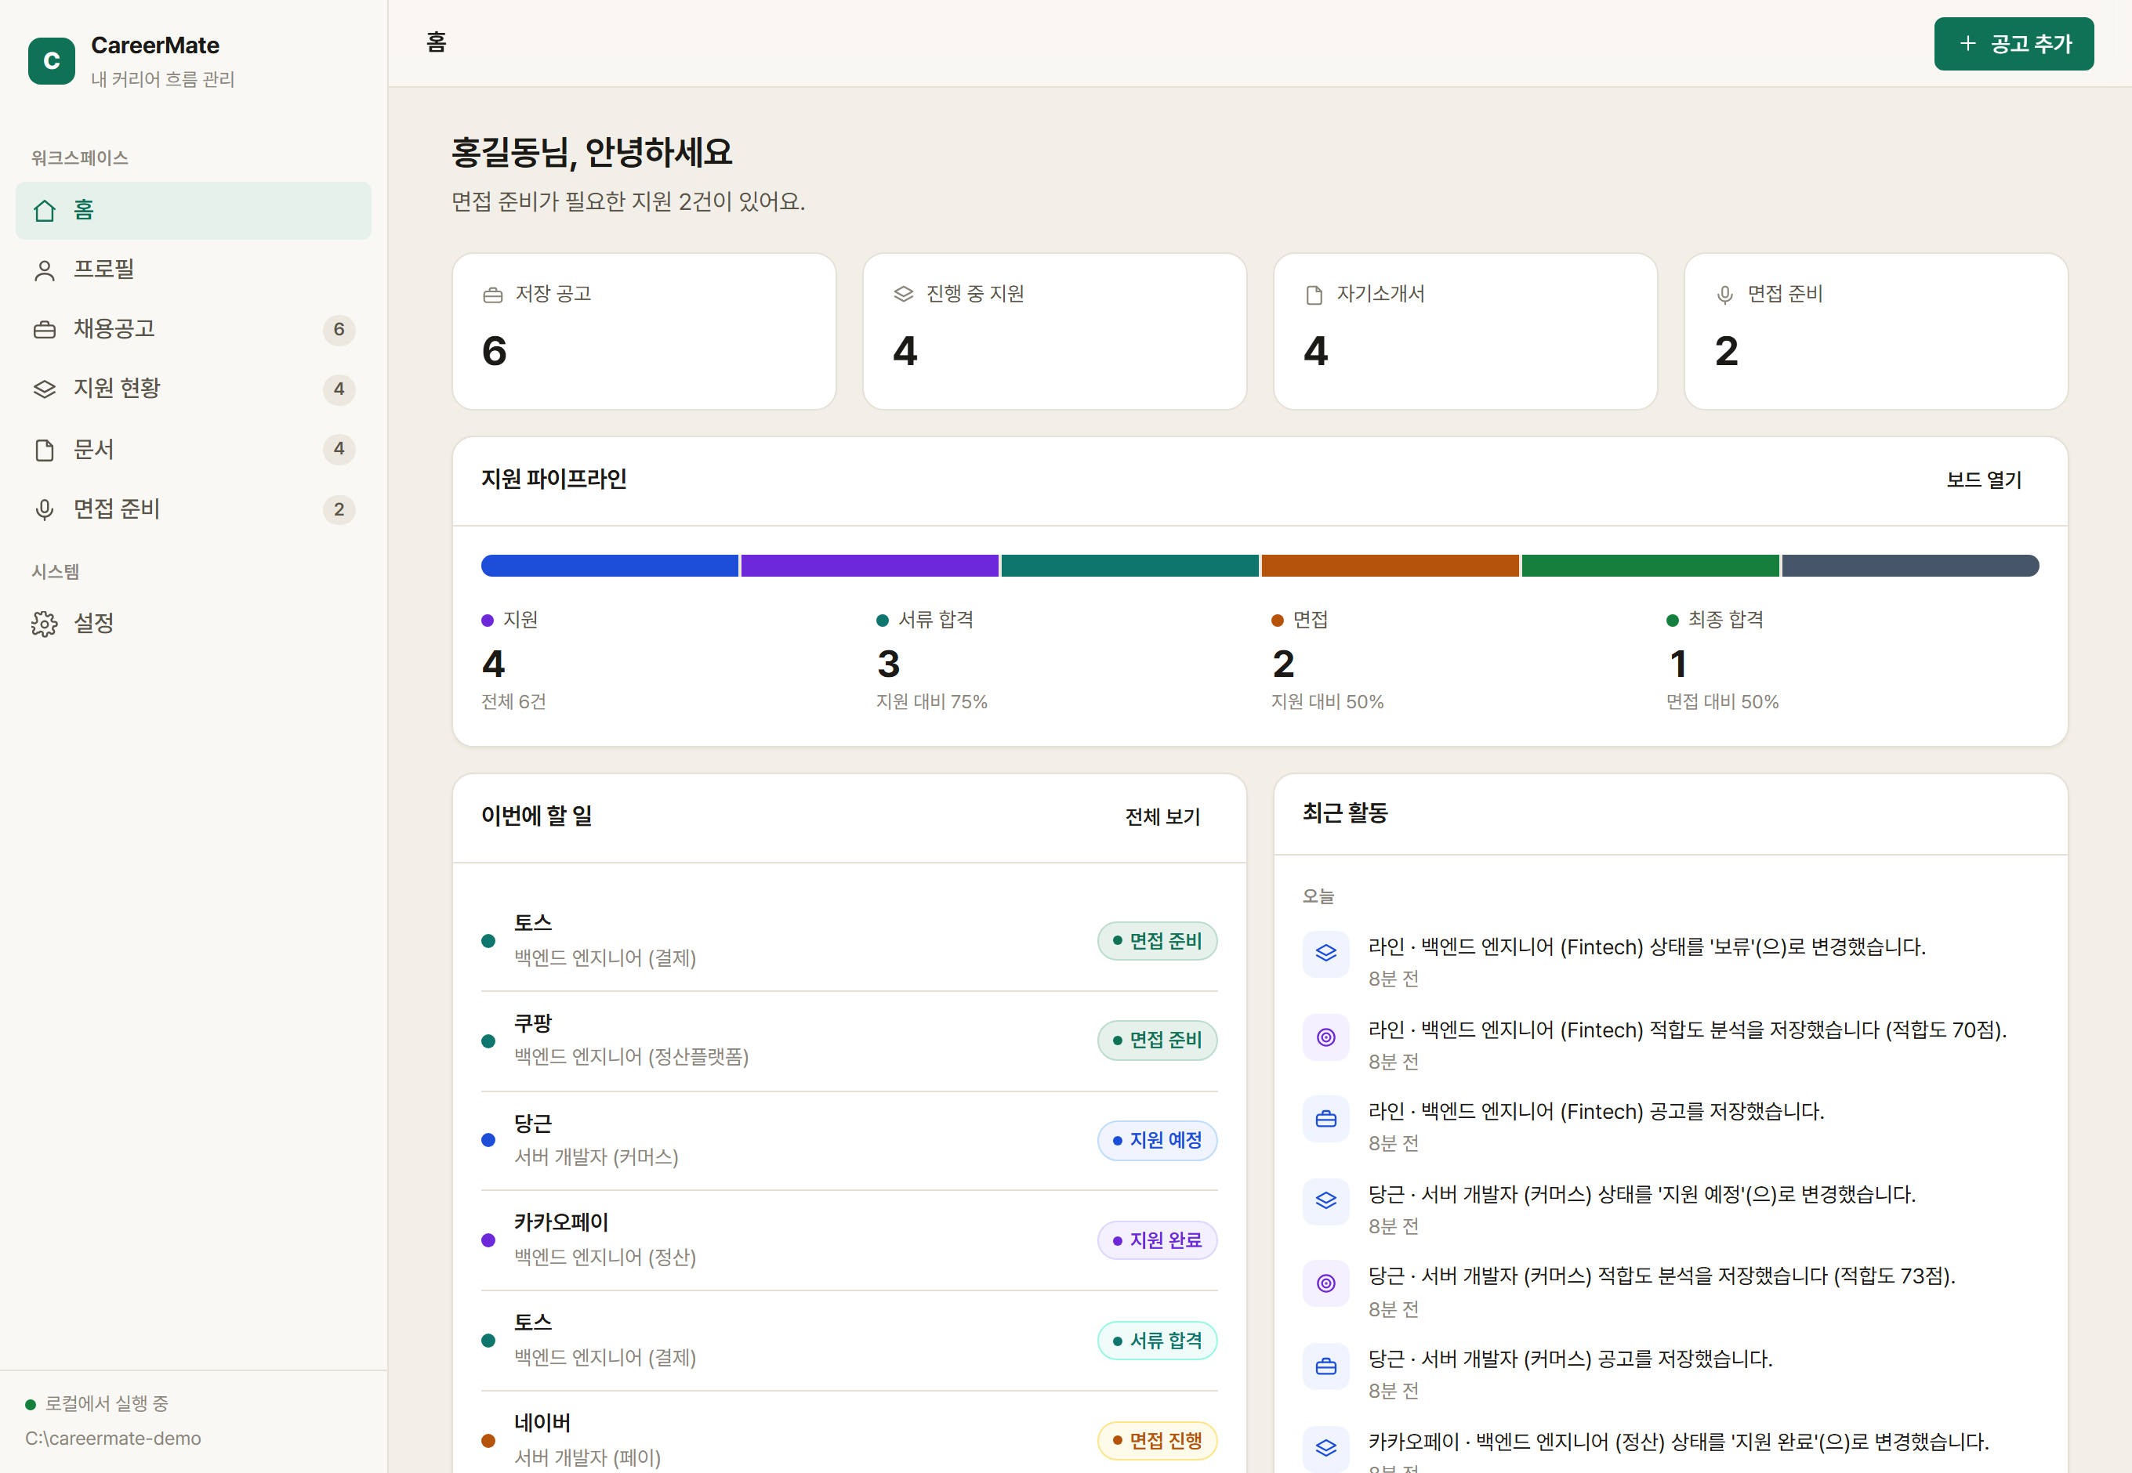Click the 문서 file icon in sidebar

(45, 450)
